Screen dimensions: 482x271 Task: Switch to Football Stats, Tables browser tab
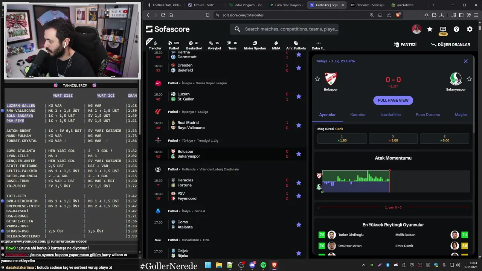point(163,5)
